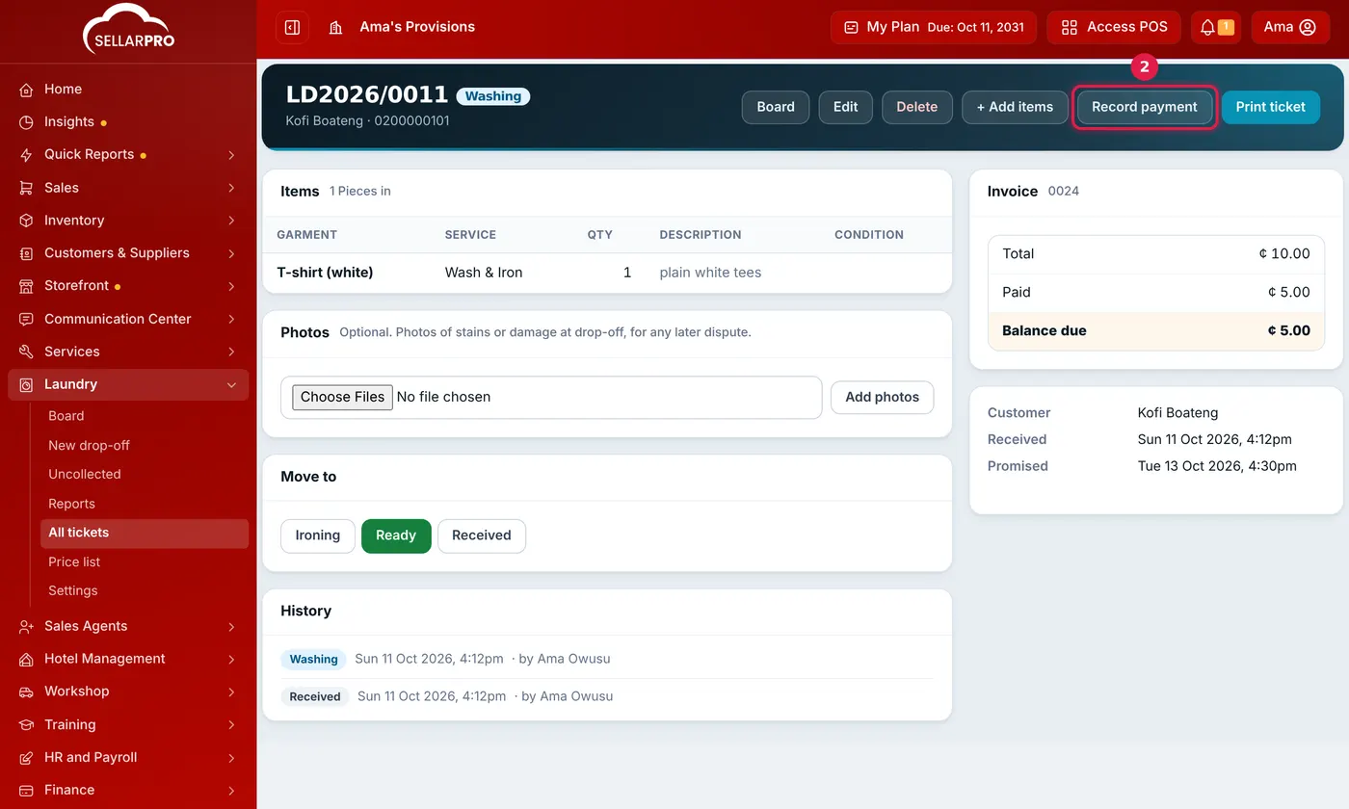1349x809 pixels.
Task: Expand the Hotel Management chevron
Action: tap(231, 659)
